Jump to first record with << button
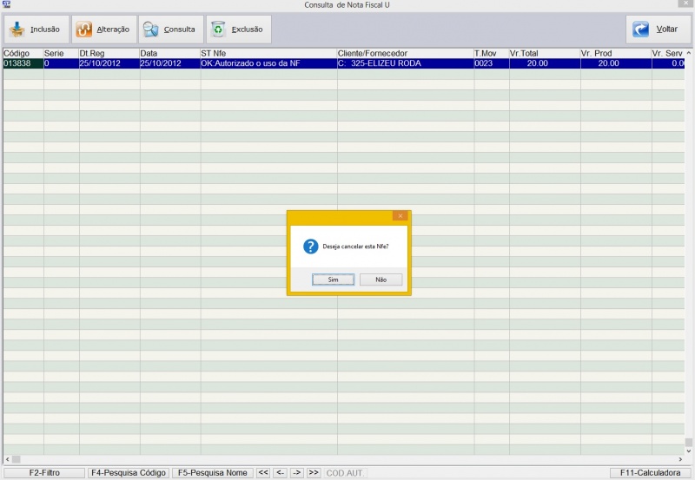The height and width of the screenshot is (480, 695). point(263,473)
